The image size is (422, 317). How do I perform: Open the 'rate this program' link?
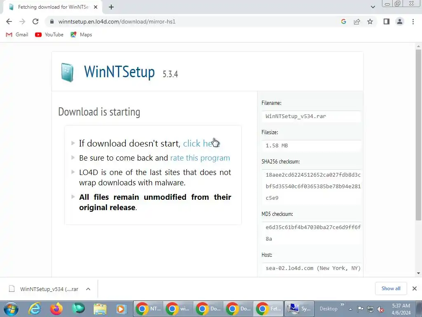tap(200, 158)
